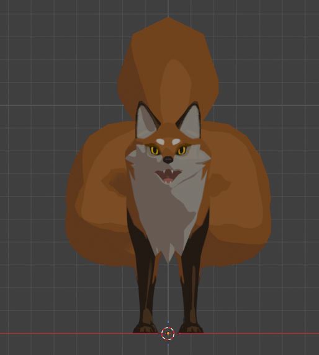
Task: Click the 3D cursor at the world origin
Action: pos(168,333)
